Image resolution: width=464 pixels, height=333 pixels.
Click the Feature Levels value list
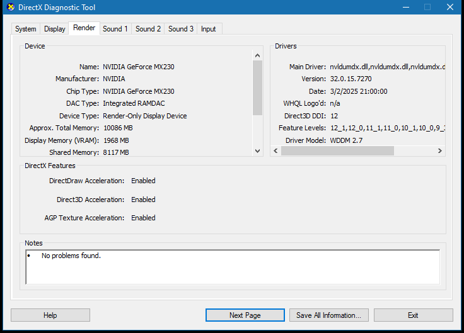tap(388, 128)
